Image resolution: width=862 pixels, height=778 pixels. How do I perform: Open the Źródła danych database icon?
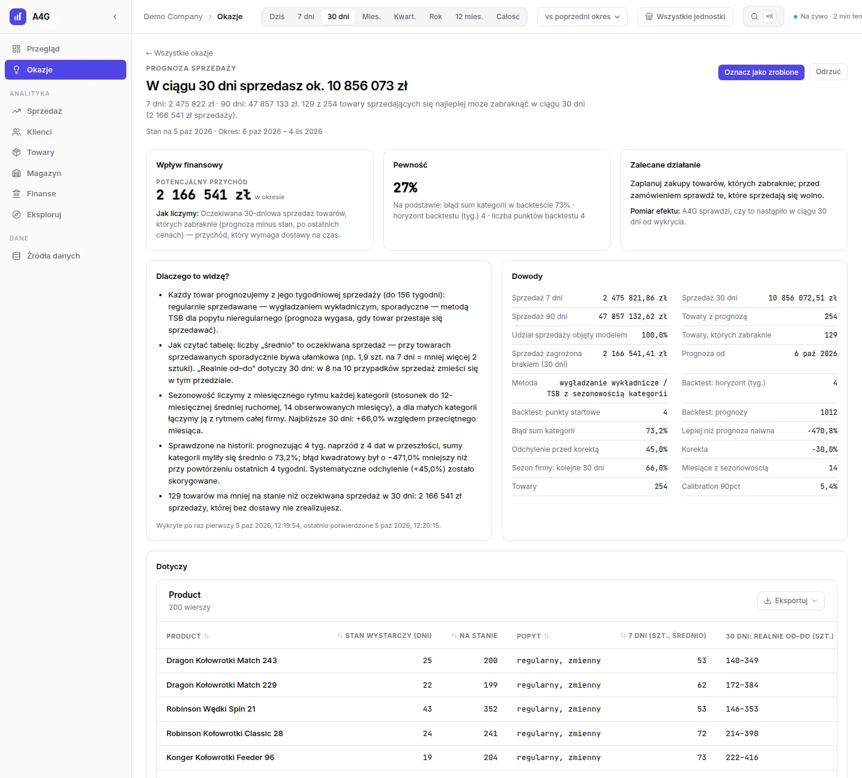pyautogui.click(x=17, y=256)
